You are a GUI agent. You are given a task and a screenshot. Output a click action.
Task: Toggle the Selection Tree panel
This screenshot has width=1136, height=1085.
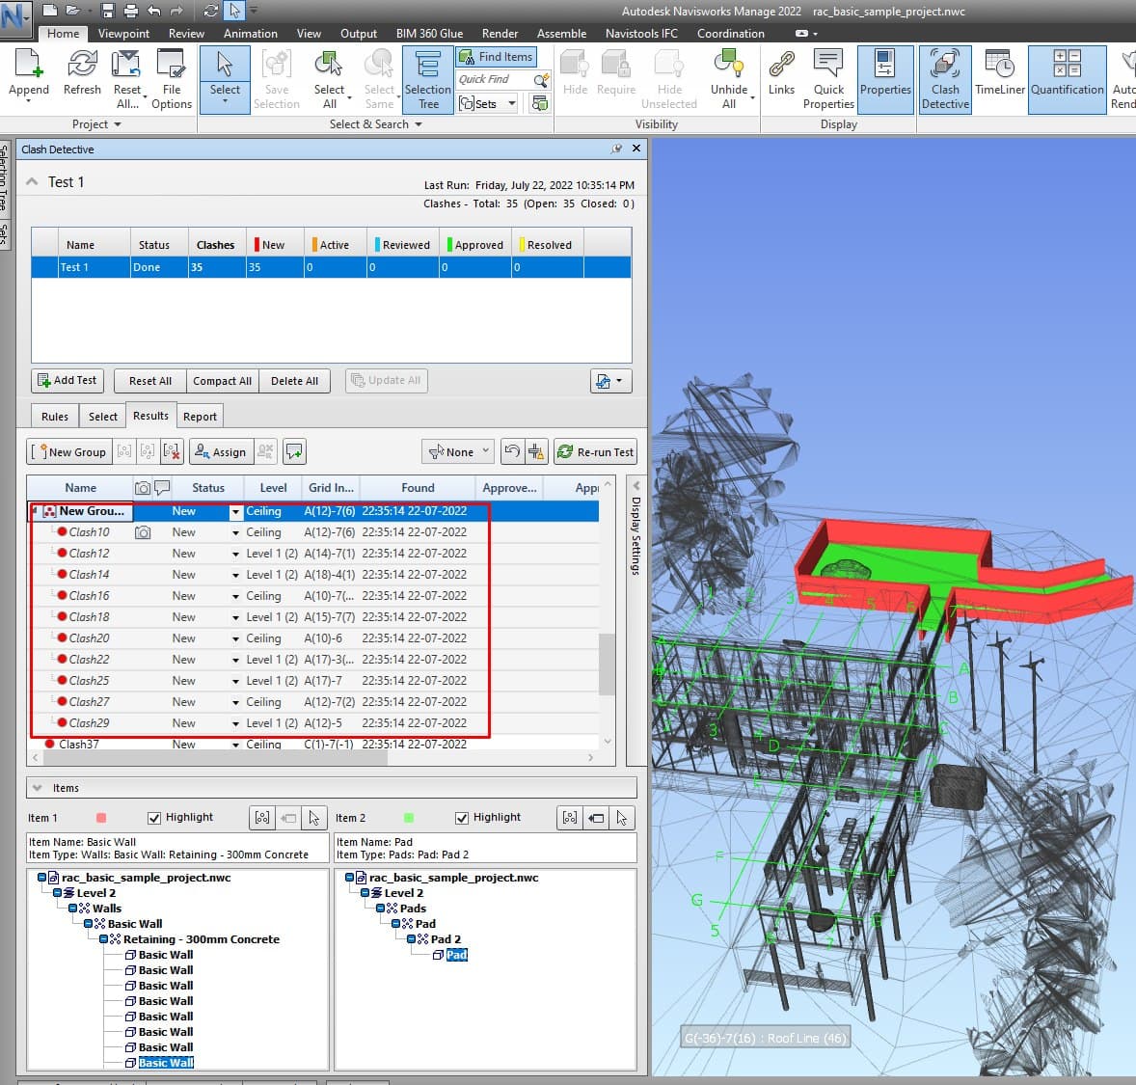[x=427, y=78]
